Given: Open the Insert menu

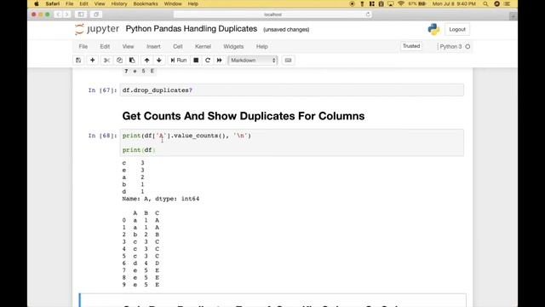Looking at the screenshot, I should point(153,46).
